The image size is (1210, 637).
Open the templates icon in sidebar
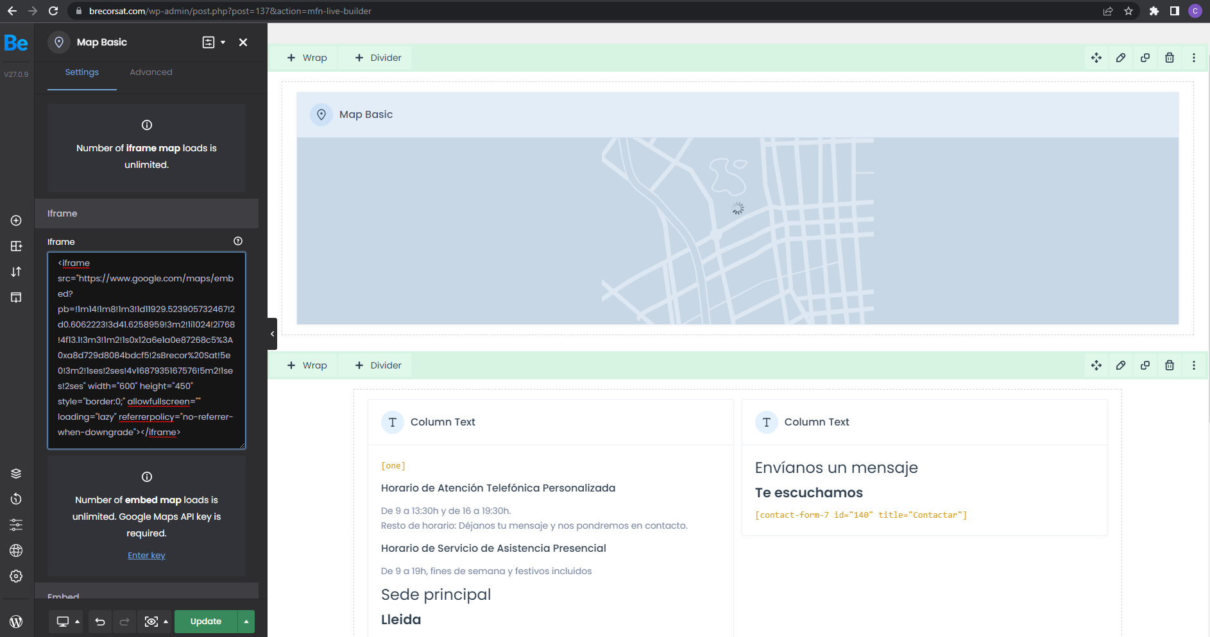pyautogui.click(x=16, y=297)
